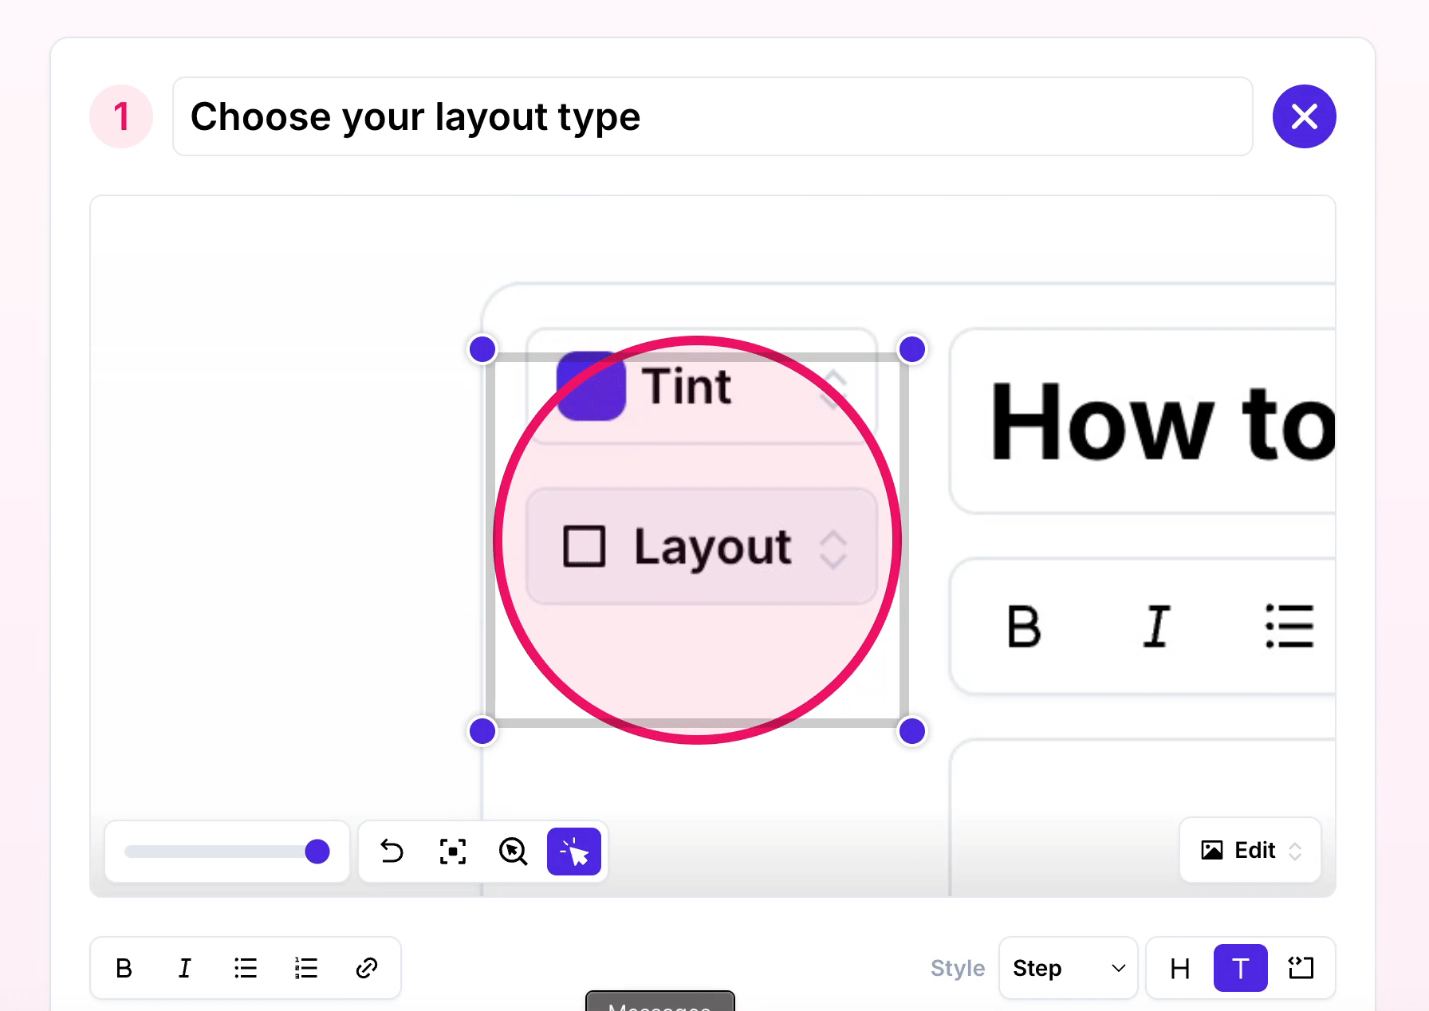Open the Edit image dropdown

pyautogui.click(x=1250, y=850)
